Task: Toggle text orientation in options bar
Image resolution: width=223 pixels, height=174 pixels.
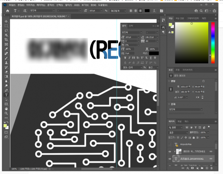Action: (25, 11)
